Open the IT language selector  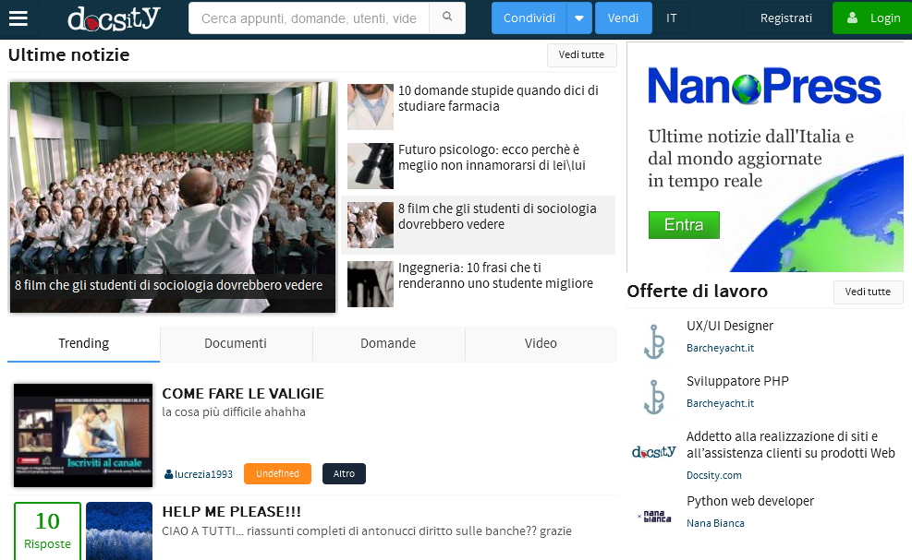[x=672, y=18]
